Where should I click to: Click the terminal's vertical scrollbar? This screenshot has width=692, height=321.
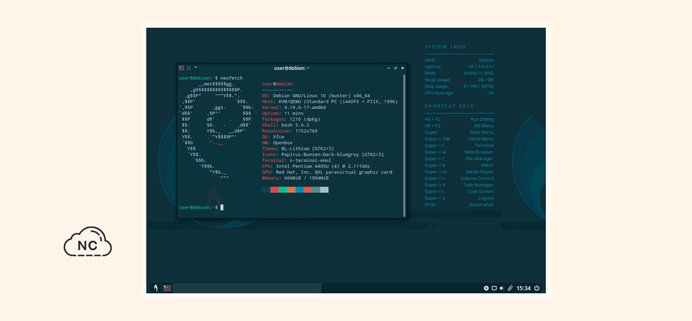tap(404, 145)
